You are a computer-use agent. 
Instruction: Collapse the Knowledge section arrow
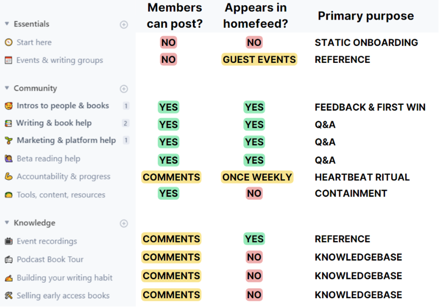7,223
